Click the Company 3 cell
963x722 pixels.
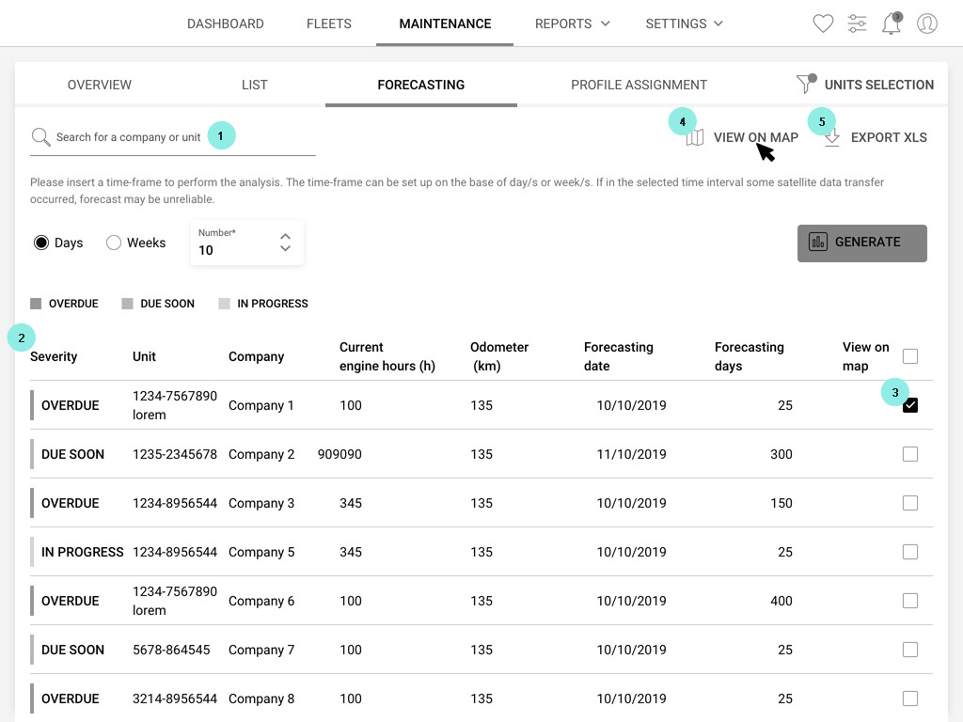(261, 504)
